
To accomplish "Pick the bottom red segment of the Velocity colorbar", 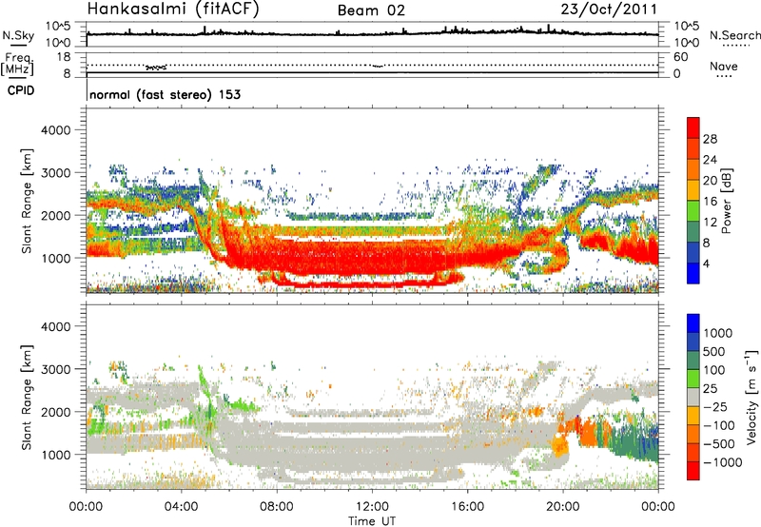I will 693,471.
